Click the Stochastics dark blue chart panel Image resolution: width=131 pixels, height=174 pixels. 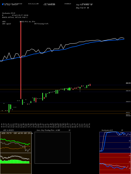(115, 142)
